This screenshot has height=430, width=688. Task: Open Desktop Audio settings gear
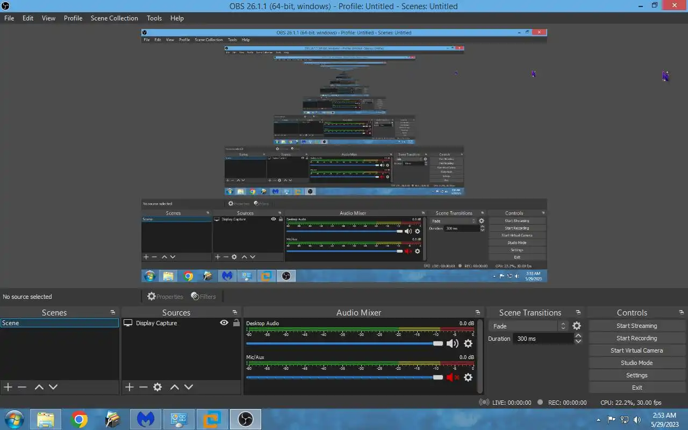pos(468,343)
